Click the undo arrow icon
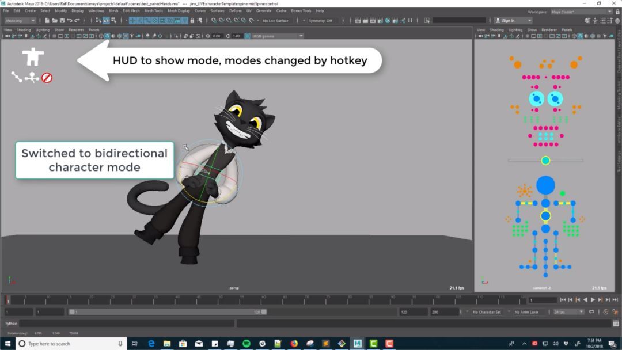 (x=70, y=20)
